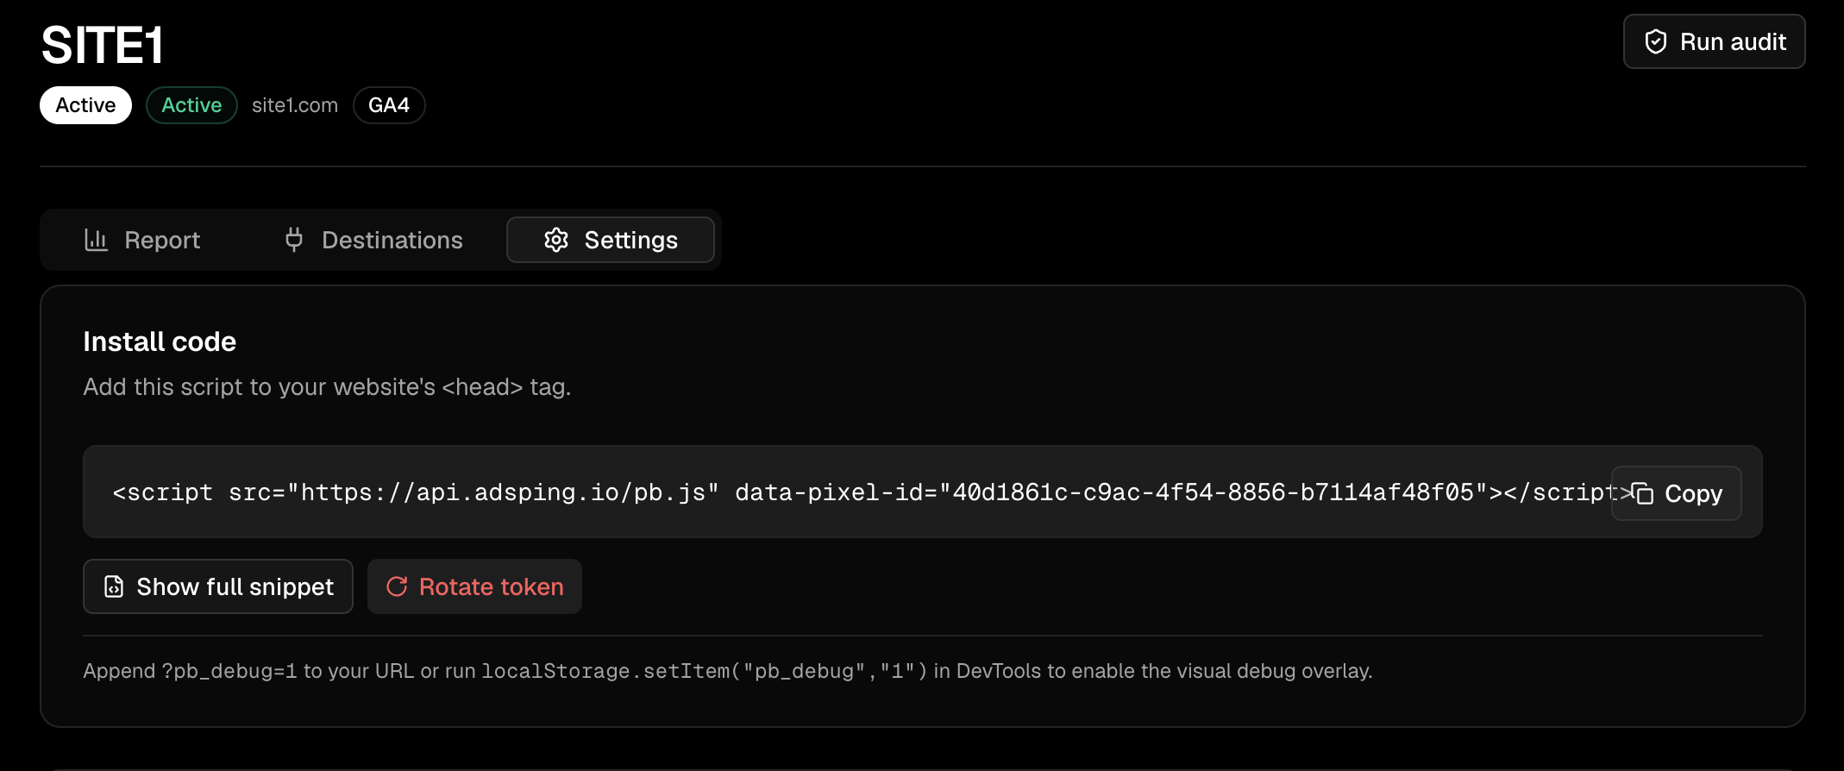Click the pb_debug overlay hint text
1844x771 pixels.
[728, 671]
